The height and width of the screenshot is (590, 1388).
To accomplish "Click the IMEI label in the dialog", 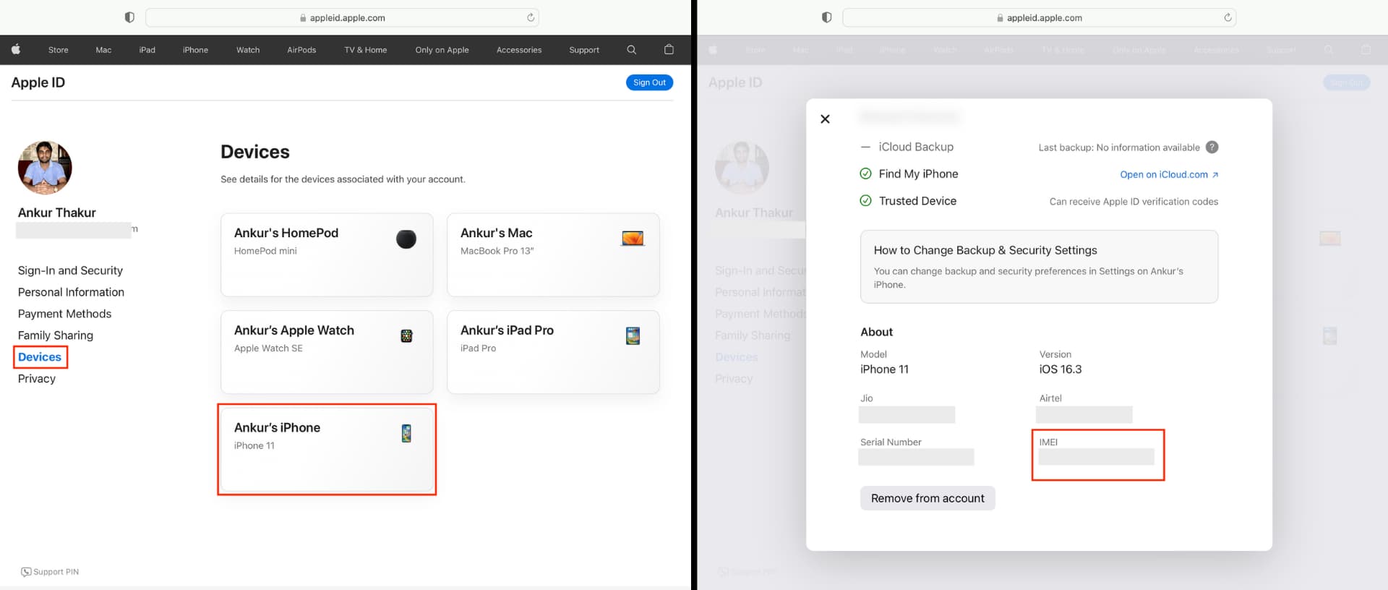I will point(1048,442).
